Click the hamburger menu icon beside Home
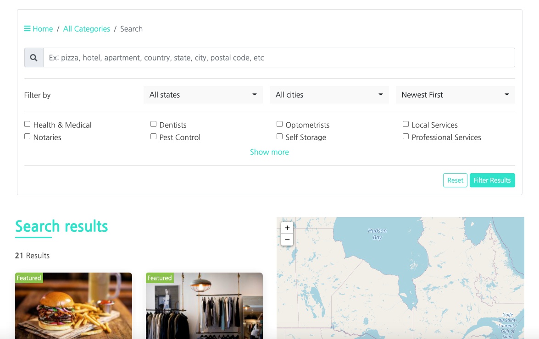The height and width of the screenshot is (339, 539). [28, 29]
